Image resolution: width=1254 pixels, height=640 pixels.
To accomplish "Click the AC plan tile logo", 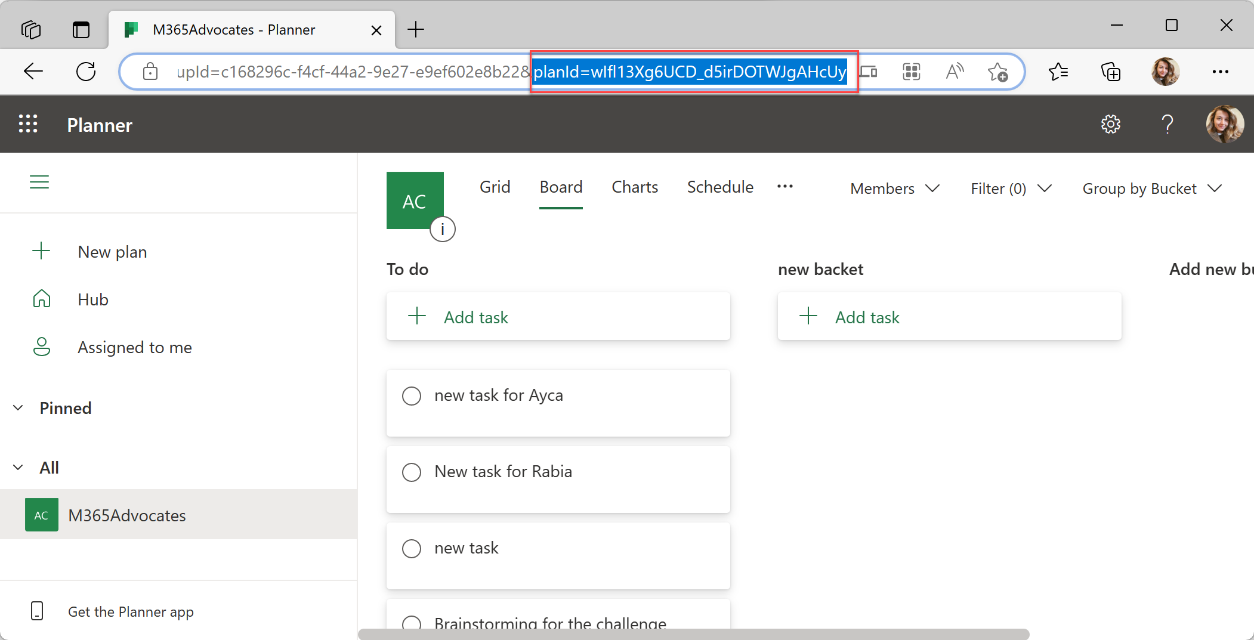I will pyautogui.click(x=415, y=200).
